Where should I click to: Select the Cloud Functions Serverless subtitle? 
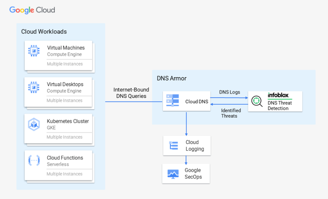pos(58,164)
